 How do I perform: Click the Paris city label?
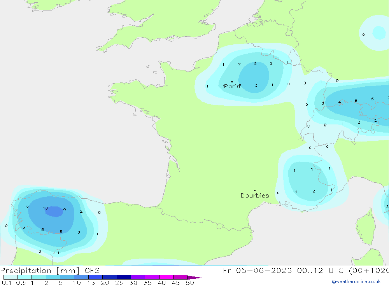[x=232, y=86]
